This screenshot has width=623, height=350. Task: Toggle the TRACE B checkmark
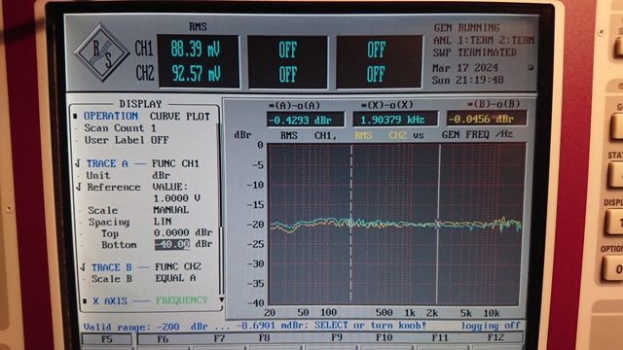point(83,267)
